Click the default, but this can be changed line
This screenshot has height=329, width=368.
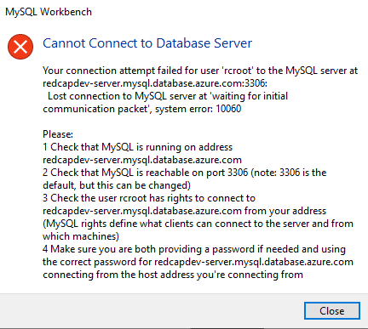[117, 185]
